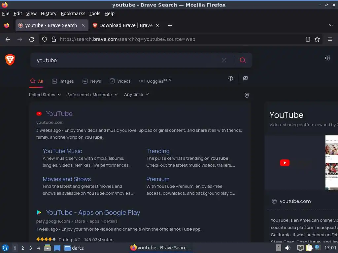Open the tracking protection shield

tap(45, 40)
